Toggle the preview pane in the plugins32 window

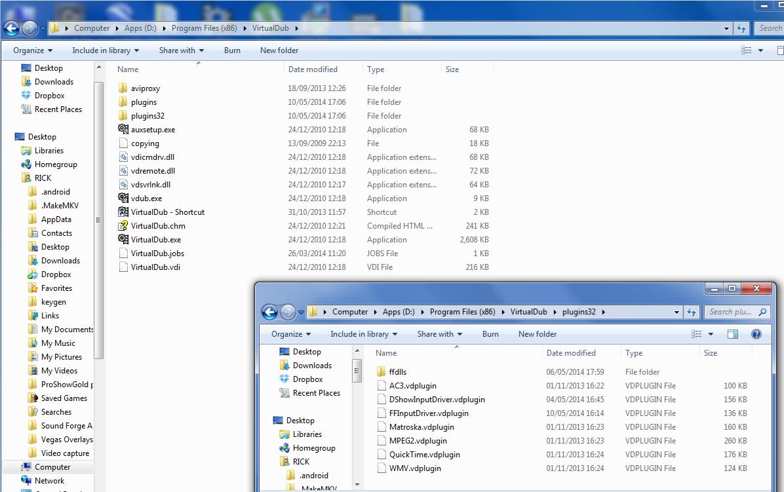point(732,334)
